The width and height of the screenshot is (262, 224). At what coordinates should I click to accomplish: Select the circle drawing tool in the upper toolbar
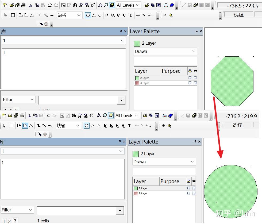pyautogui.click(x=88, y=15)
